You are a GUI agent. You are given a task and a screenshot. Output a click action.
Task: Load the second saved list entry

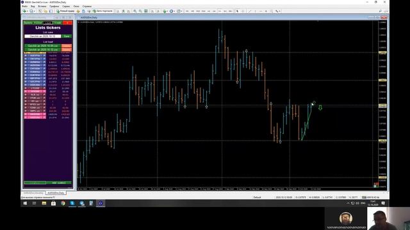pos(43,50)
